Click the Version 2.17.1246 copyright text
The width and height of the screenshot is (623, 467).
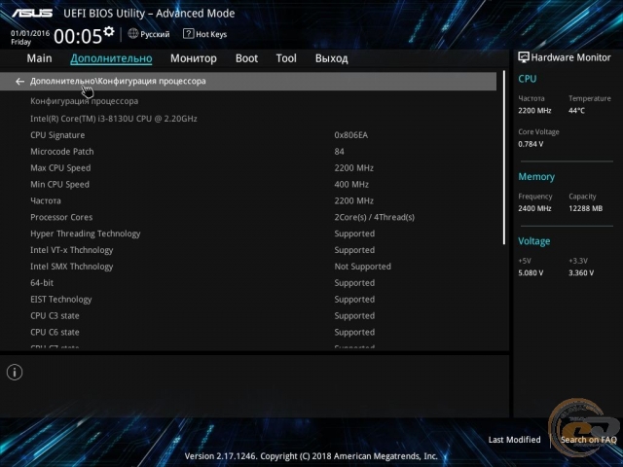click(311, 456)
